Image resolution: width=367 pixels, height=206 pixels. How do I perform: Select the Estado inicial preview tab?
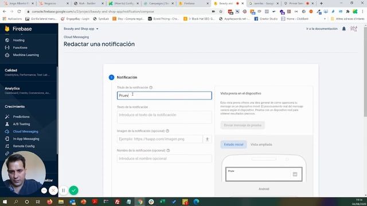[233, 144]
